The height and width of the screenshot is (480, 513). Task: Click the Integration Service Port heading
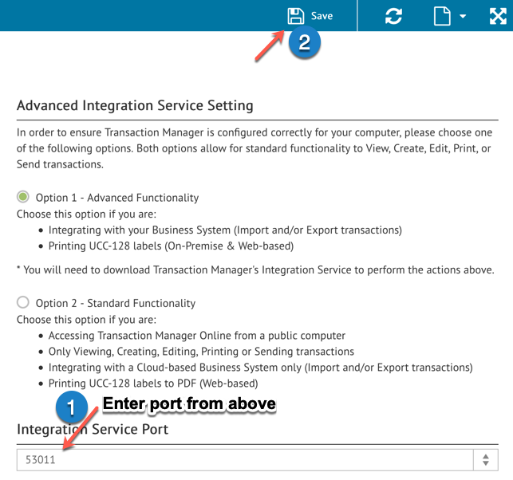[x=93, y=429]
